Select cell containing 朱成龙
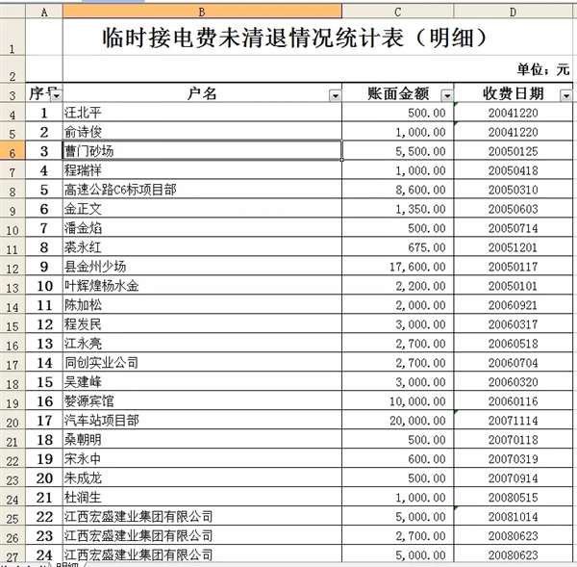The height and width of the screenshot is (567, 577). click(202, 477)
